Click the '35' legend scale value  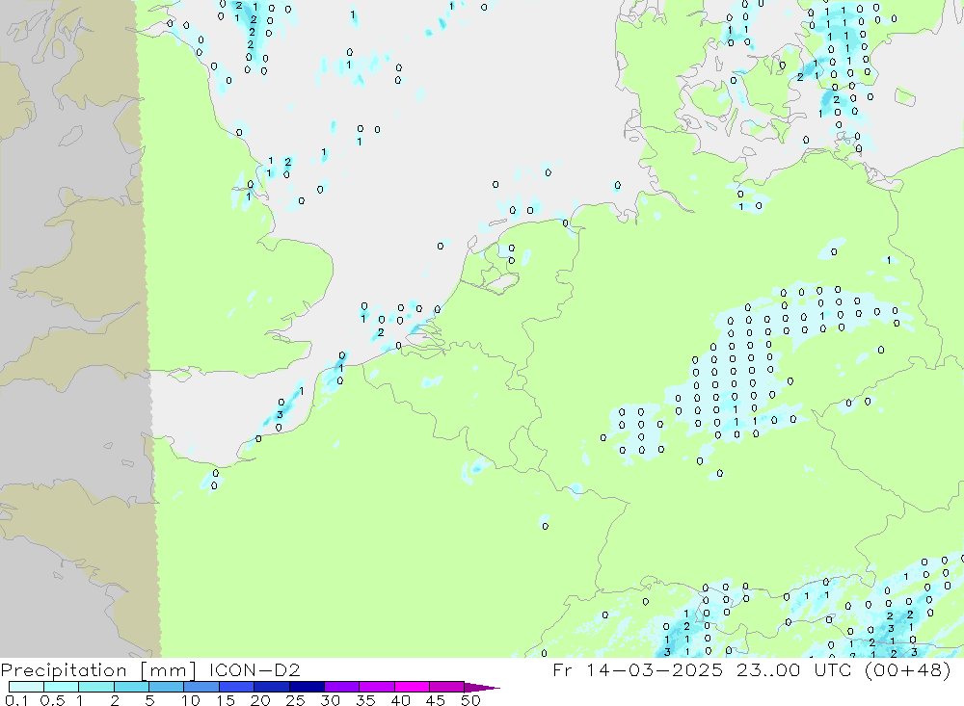click(x=365, y=700)
